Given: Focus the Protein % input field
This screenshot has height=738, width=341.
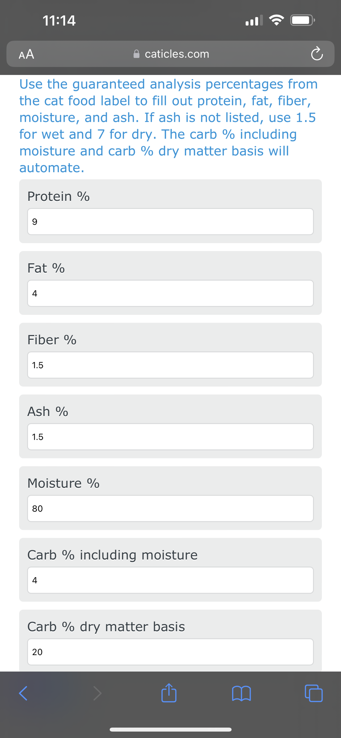Looking at the screenshot, I should click(x=170, y=222).
